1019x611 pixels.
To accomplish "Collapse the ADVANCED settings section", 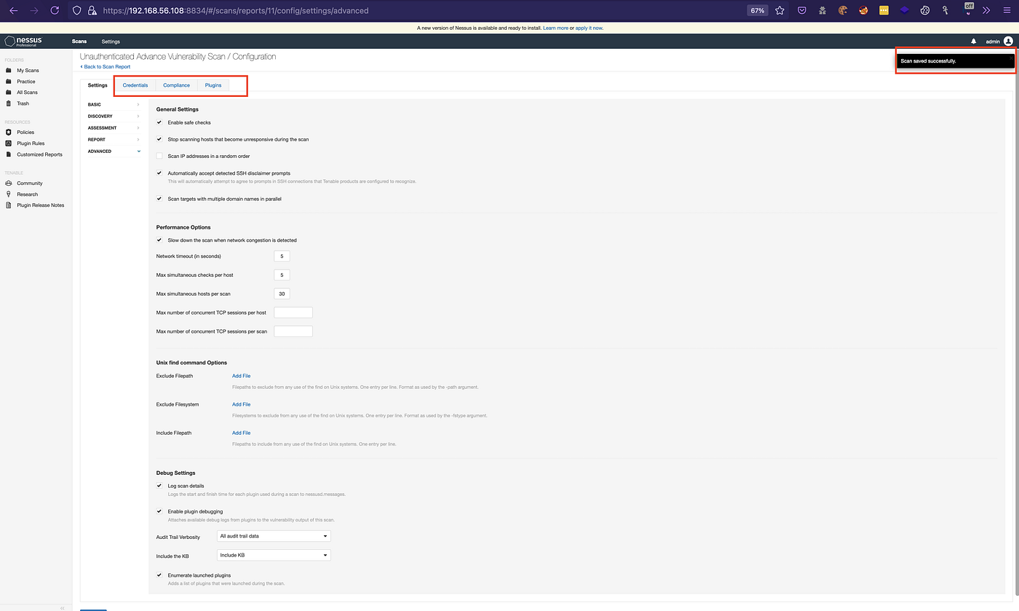I will (x=114, y=151).
